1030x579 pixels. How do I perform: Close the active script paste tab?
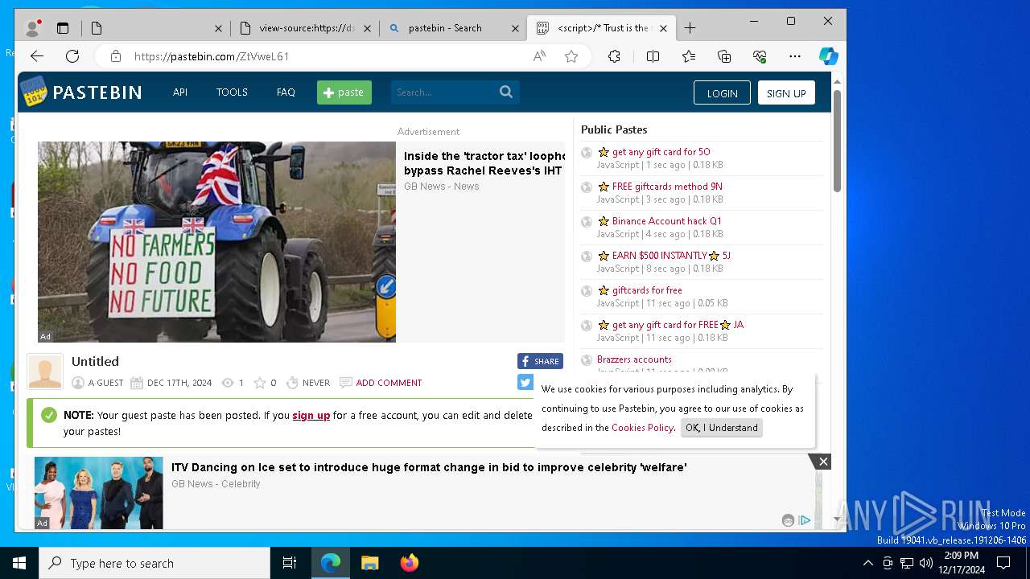coord(663,28)
